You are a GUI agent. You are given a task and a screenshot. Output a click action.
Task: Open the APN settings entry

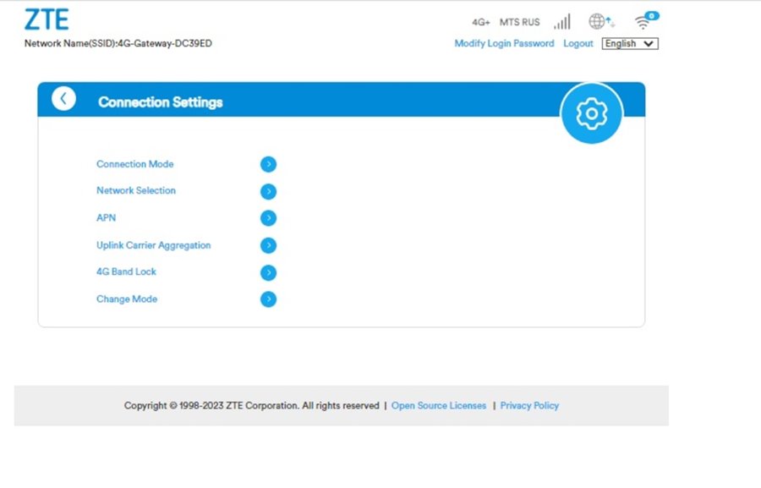107,217
